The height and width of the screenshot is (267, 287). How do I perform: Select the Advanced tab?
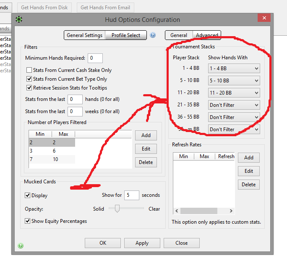[x=207, y=35]
